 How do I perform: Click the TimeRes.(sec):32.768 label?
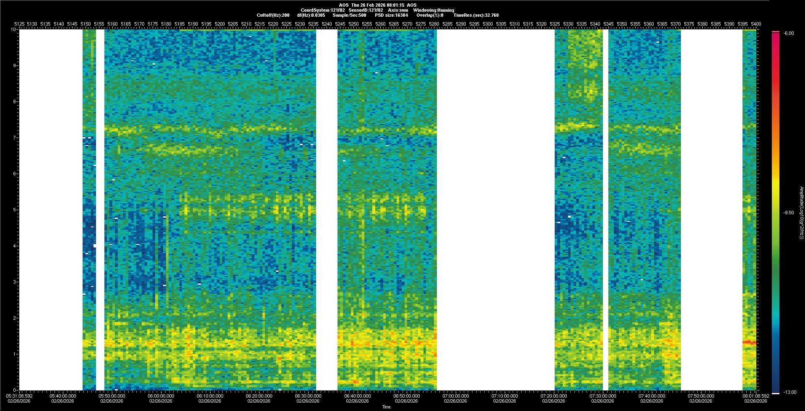pyautogui.click(x=476, y=15)
